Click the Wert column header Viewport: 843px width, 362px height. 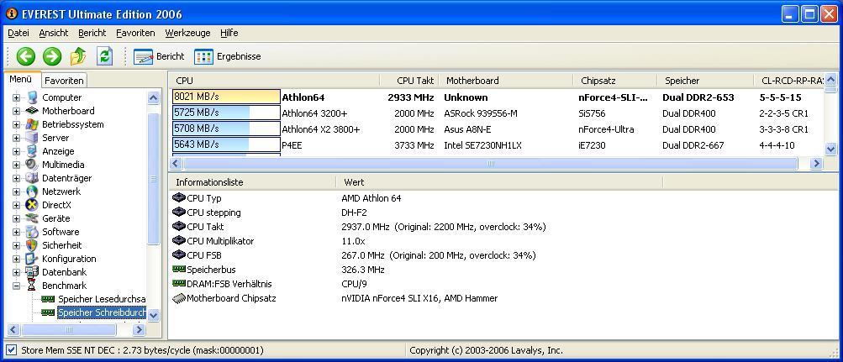499,182
